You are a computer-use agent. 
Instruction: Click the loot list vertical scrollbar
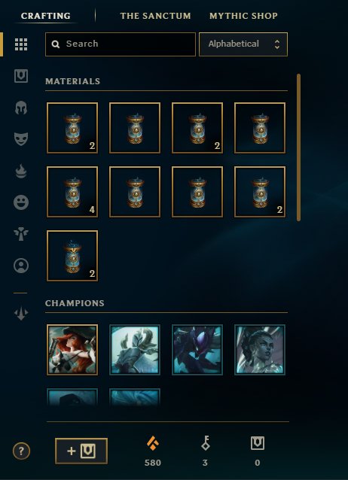tap(298, 147)
